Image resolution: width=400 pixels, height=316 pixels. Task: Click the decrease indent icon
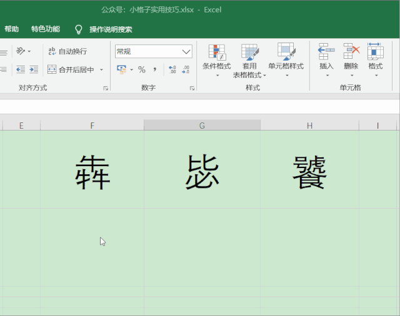point(21,69)
